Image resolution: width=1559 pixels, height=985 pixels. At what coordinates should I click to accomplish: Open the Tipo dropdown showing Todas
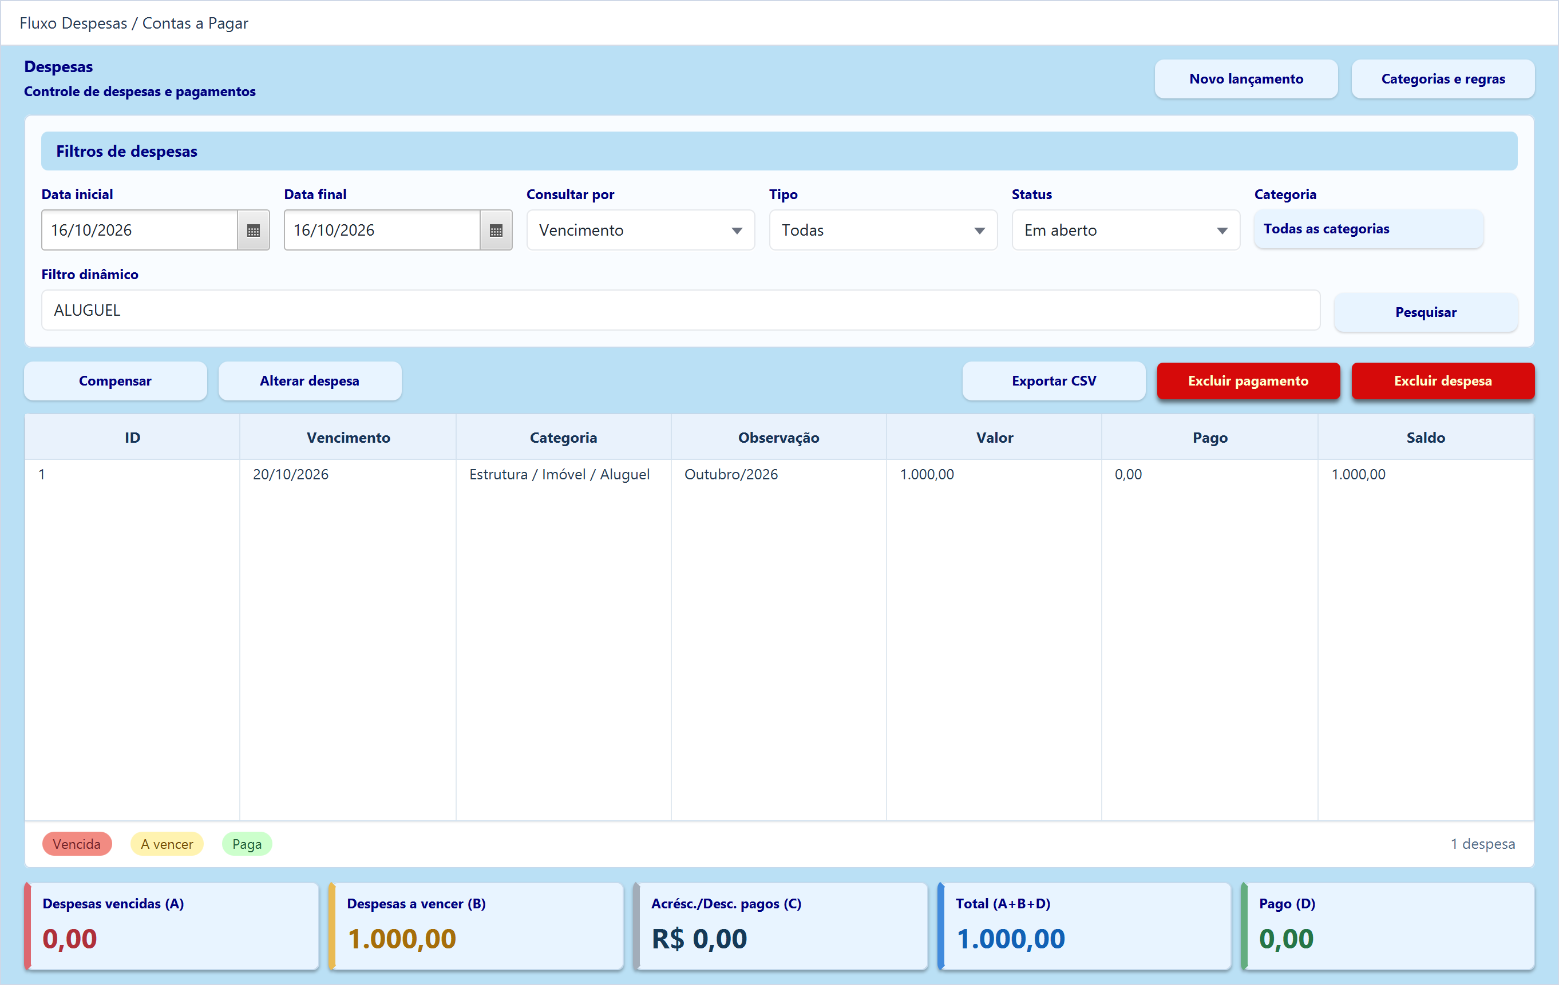(x=883, y=231)
